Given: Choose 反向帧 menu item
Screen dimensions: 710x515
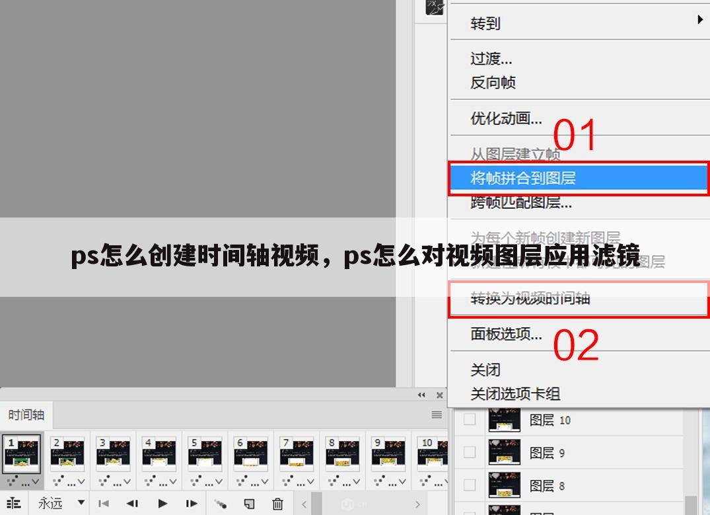Looking at the screenshot, I should tap(579, 83).
